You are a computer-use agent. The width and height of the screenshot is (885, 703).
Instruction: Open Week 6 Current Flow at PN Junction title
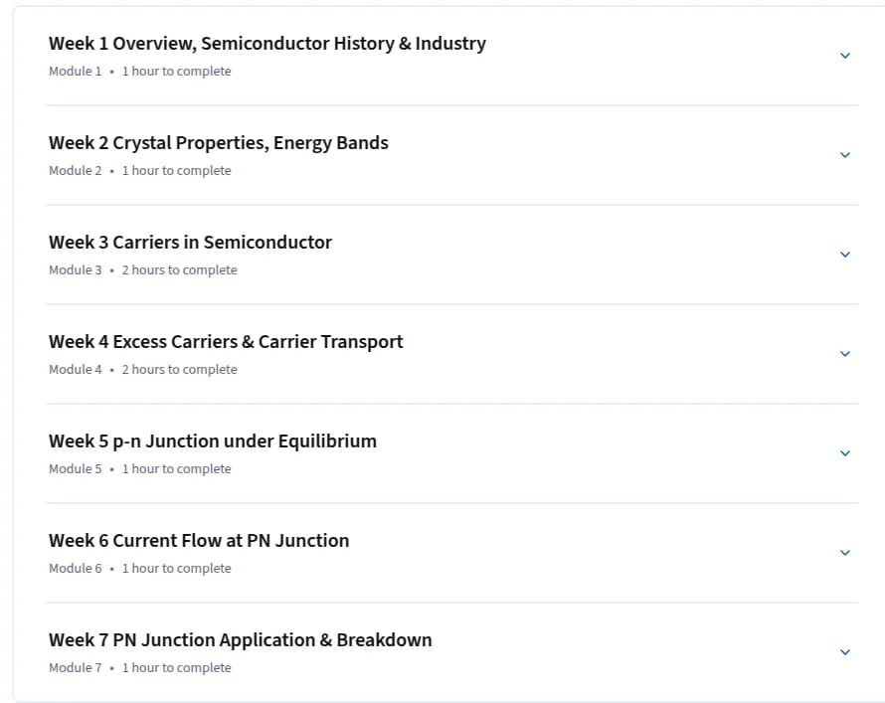tap(199, 541)
